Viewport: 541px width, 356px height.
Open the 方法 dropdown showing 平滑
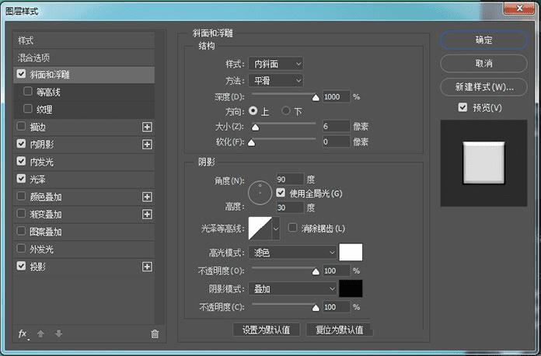(276, 81)
